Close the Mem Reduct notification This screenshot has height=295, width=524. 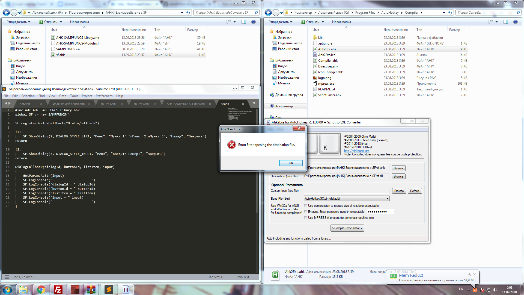point(474,274)
